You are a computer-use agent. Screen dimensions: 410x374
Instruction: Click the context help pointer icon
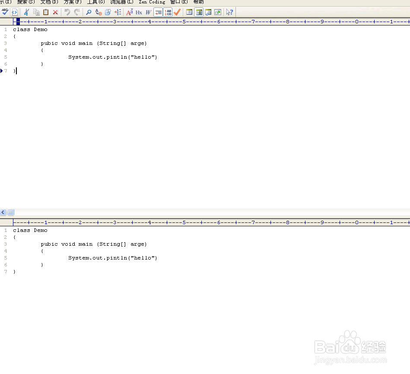click(229, 12)
